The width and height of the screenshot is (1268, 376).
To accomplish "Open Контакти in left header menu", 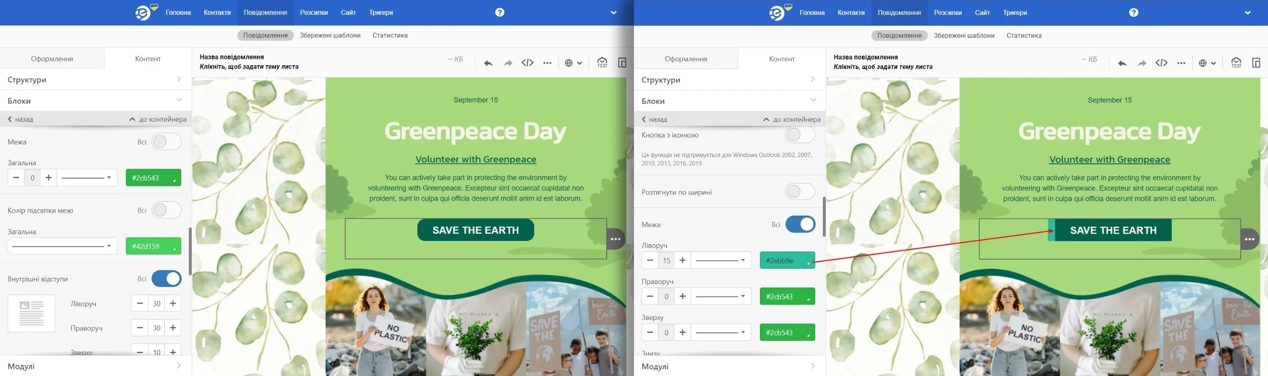I will coord(217,12).
